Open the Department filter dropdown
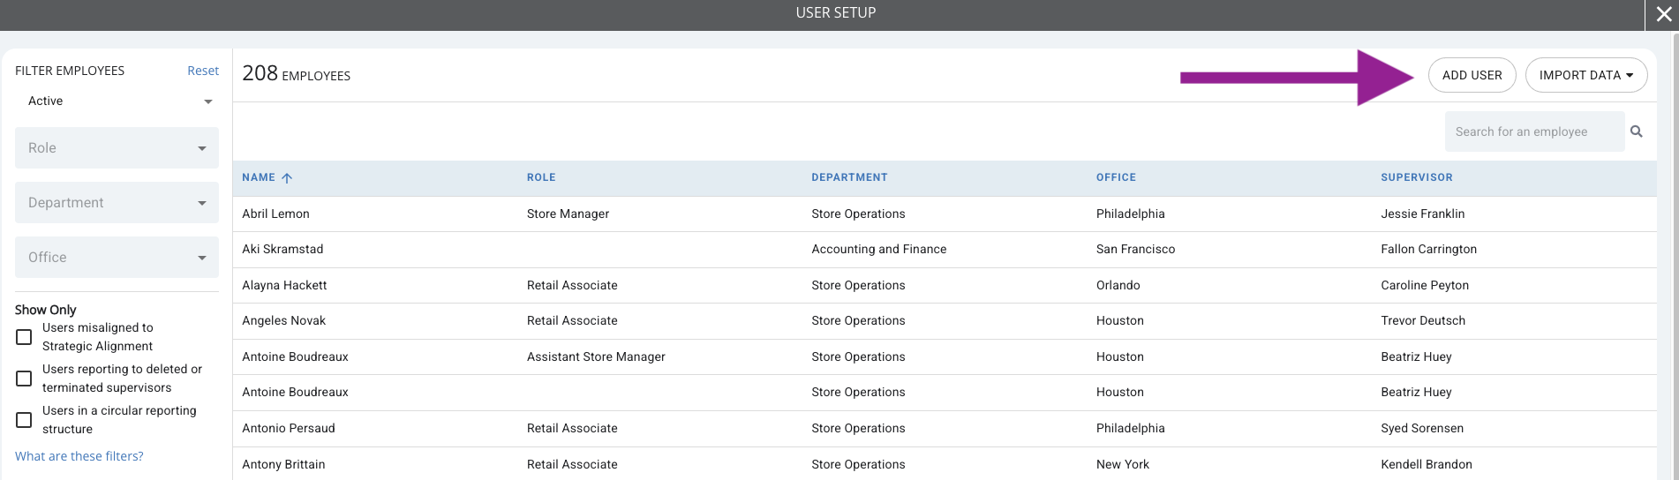The image size is (1679, 480). [117, 203]
